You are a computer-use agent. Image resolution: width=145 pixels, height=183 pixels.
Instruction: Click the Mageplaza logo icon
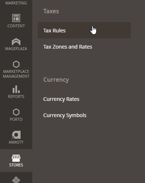tap(16, 42)
